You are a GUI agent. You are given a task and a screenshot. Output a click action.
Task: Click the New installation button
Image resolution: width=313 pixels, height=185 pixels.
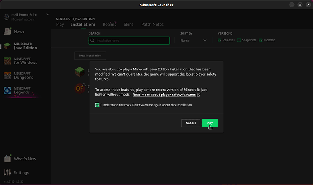[90, 56]
